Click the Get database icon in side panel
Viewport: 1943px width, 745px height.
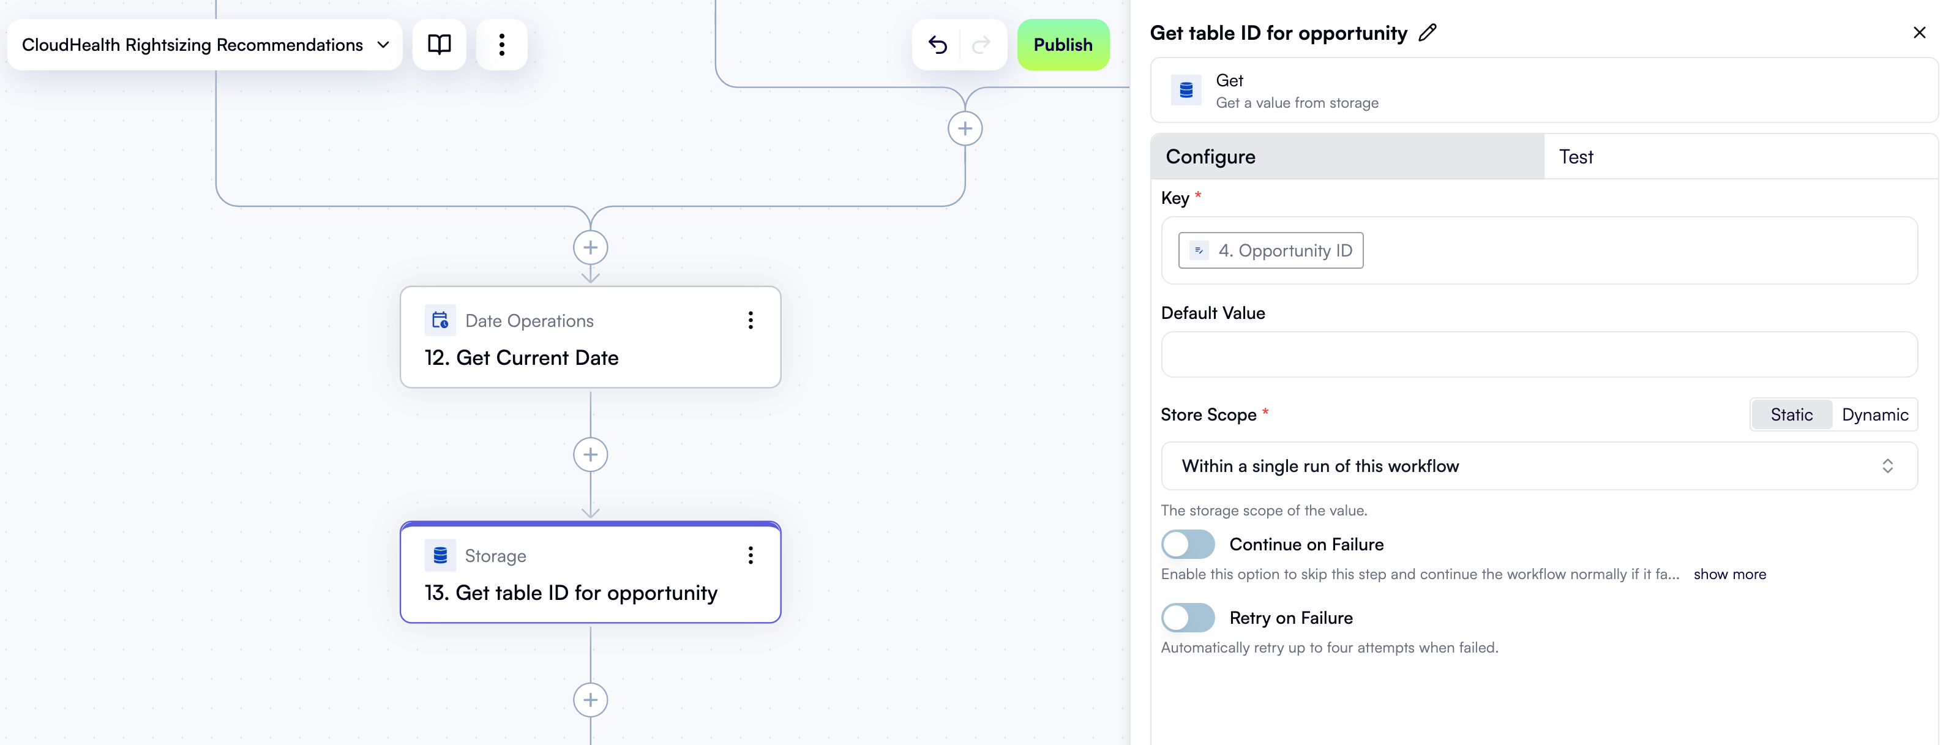[1185, 90]
